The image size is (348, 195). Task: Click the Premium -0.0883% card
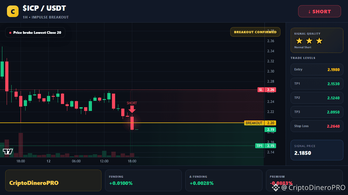(x=304, y=180)
